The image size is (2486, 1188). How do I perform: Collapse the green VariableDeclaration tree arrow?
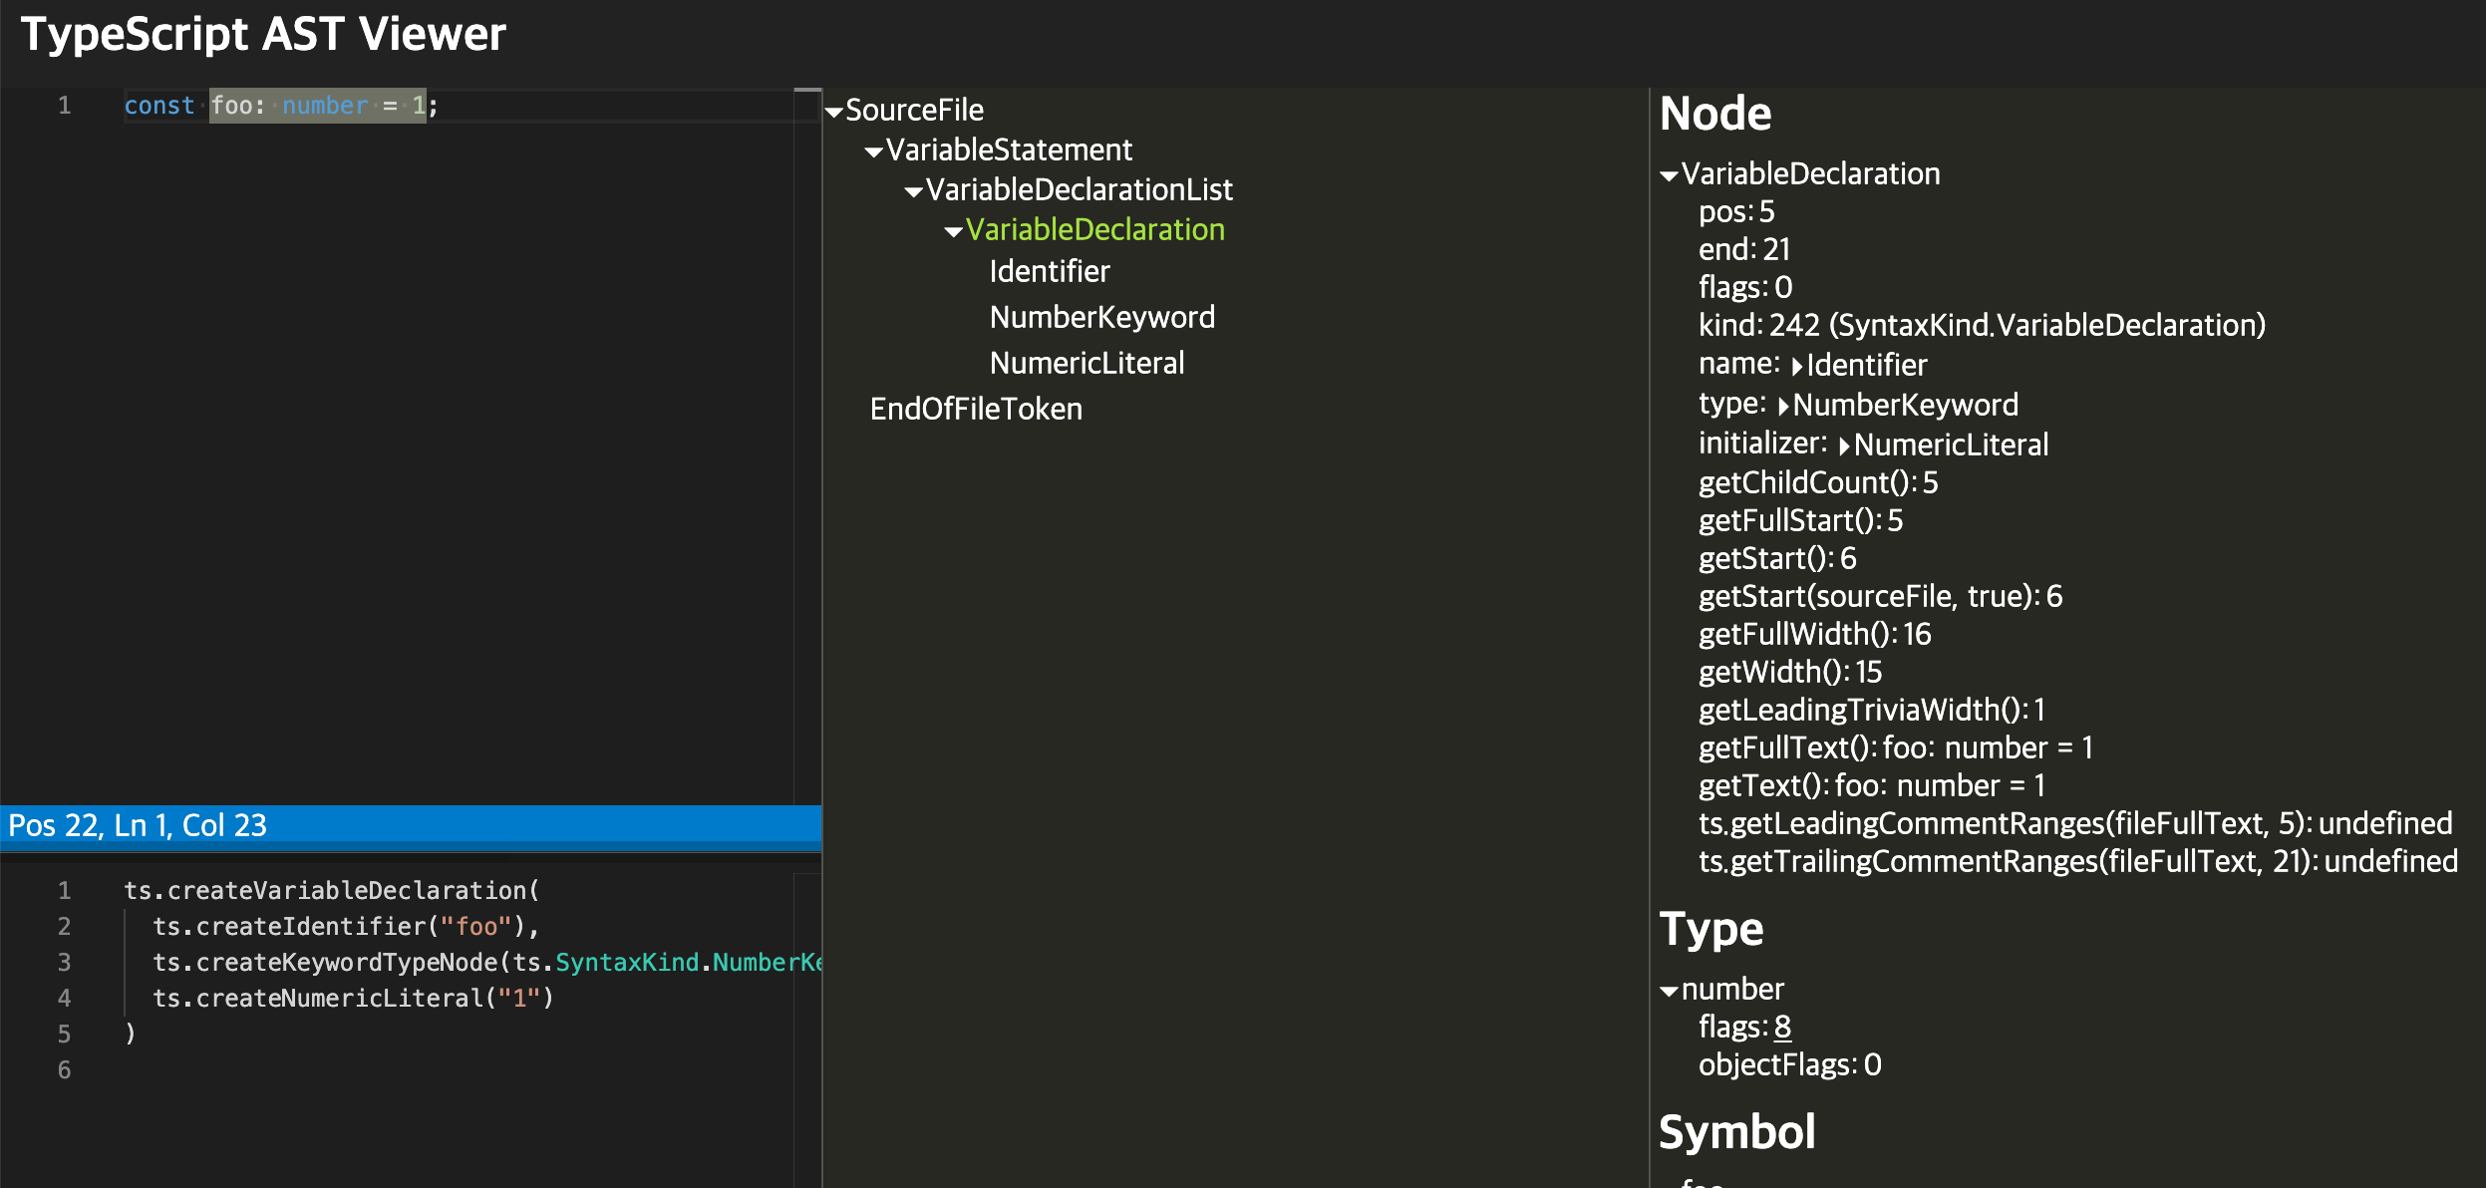(953, 232)
